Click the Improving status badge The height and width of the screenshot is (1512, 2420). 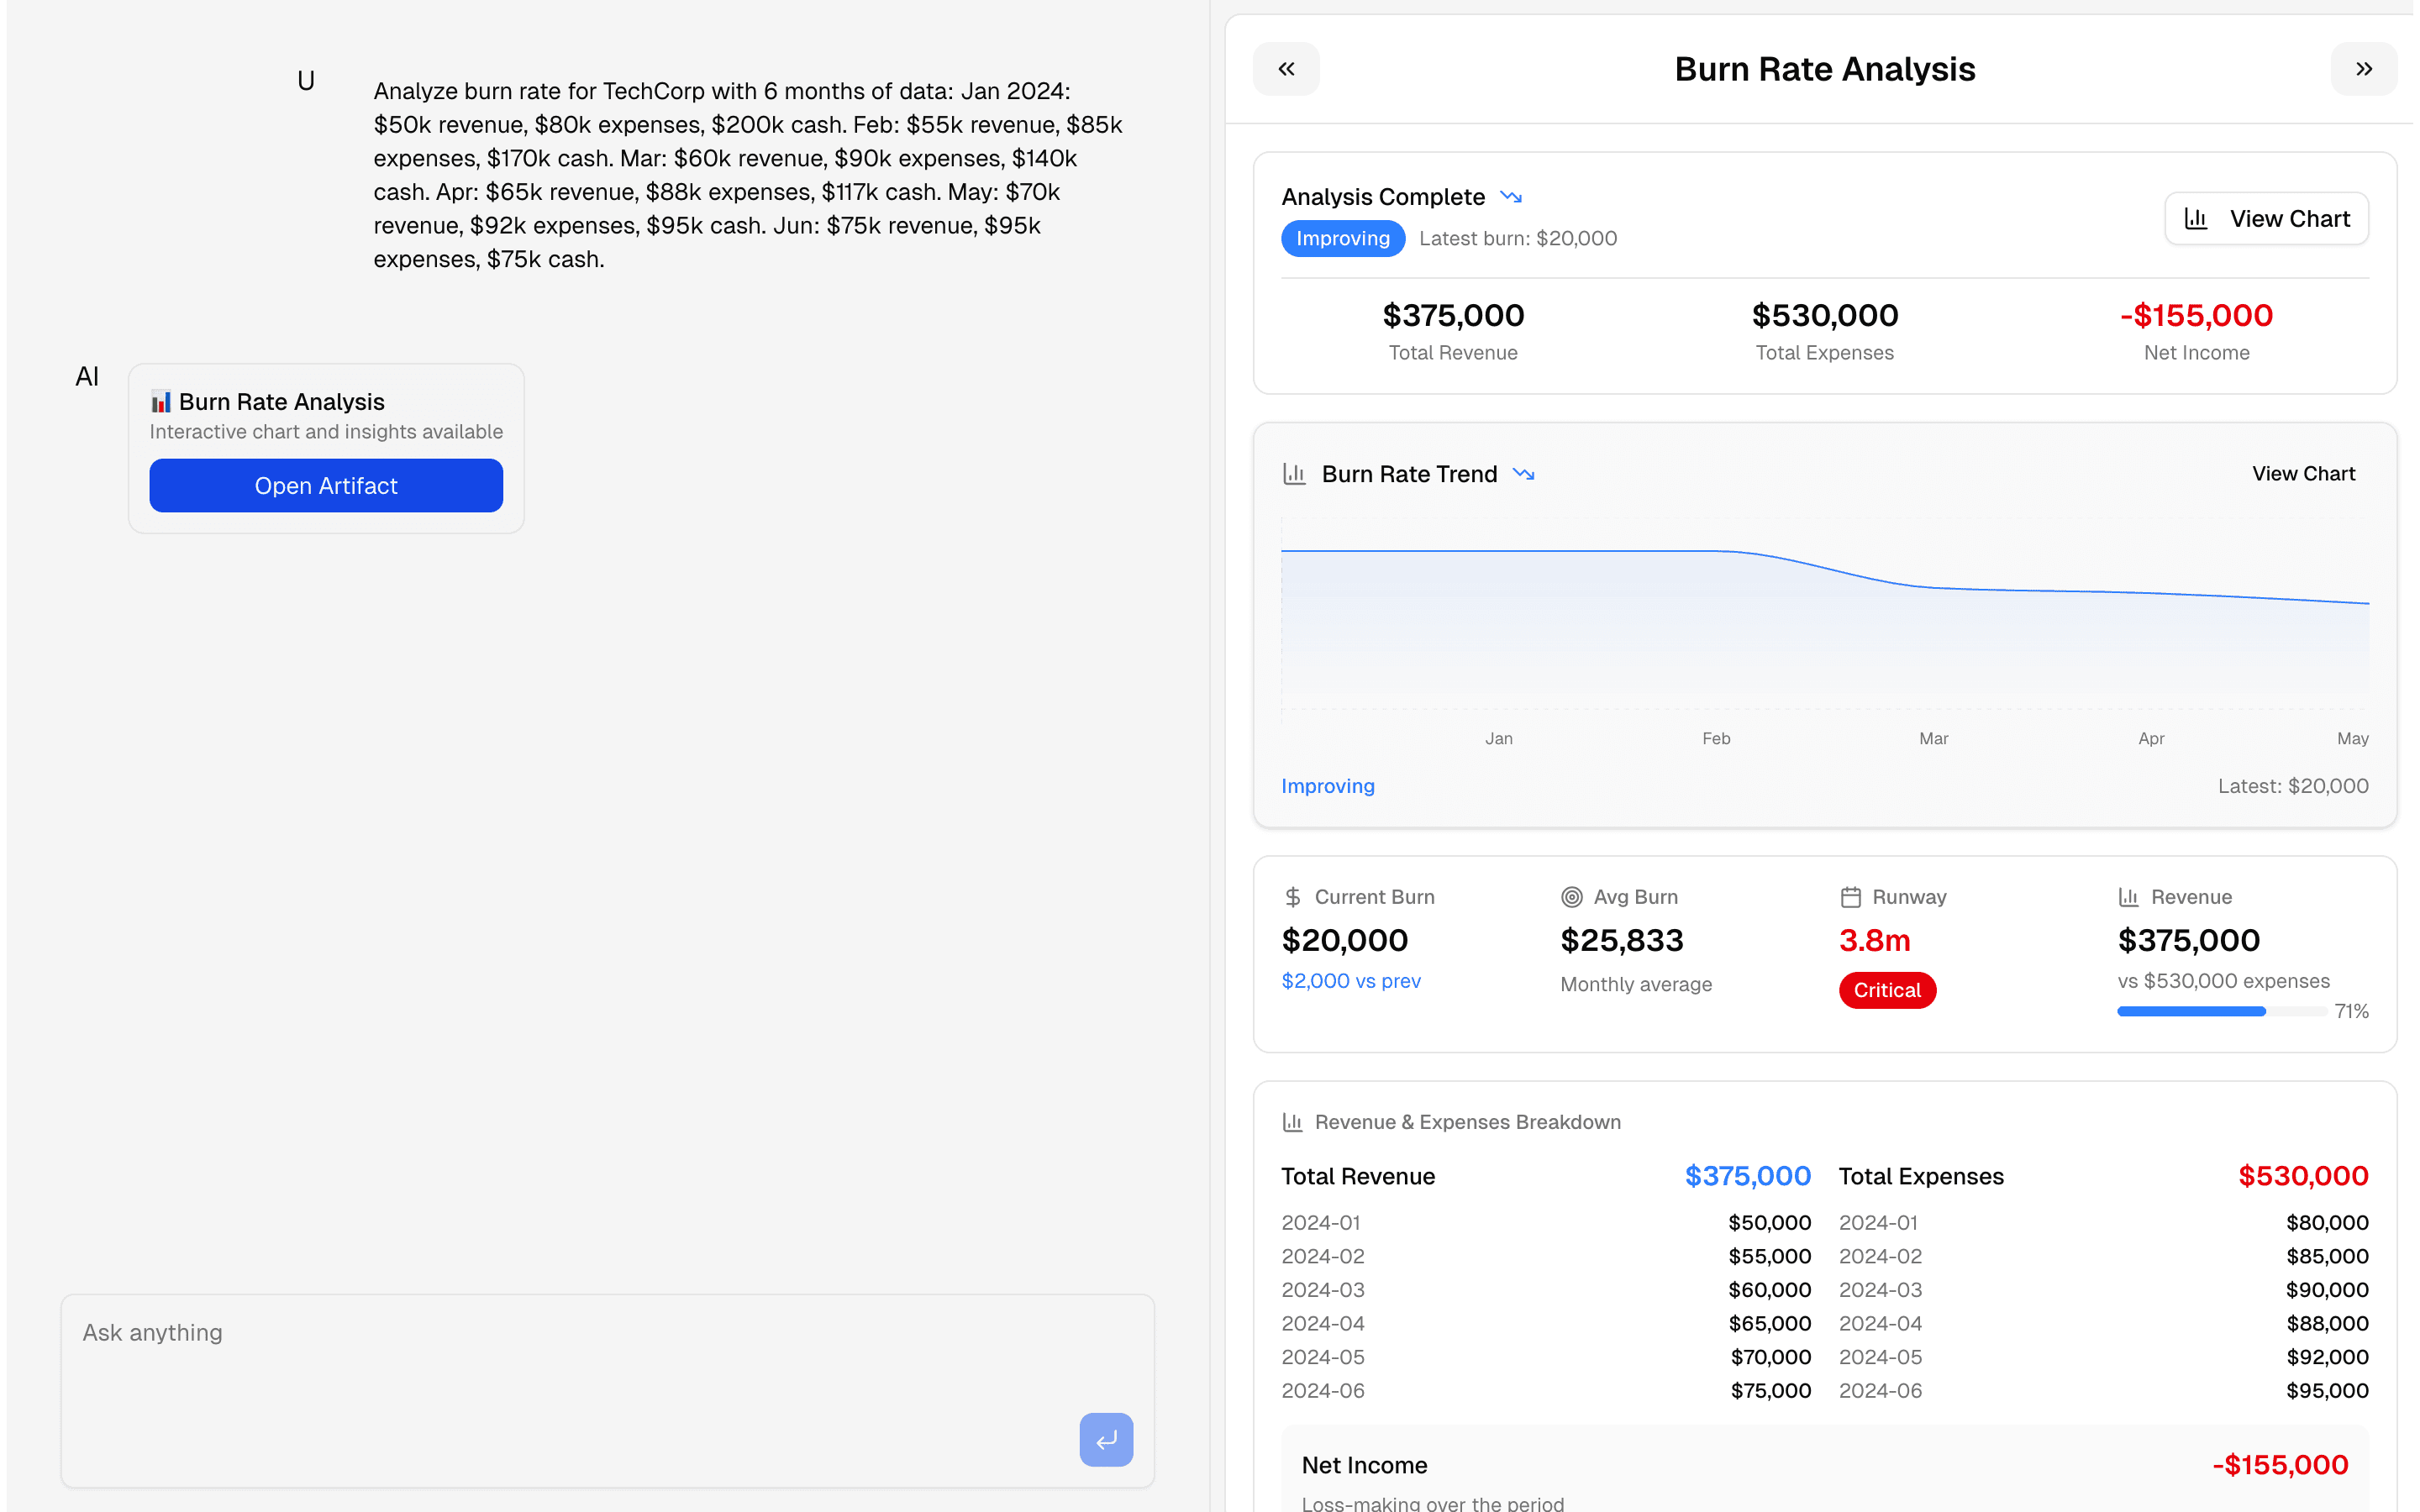(1342, 239)
